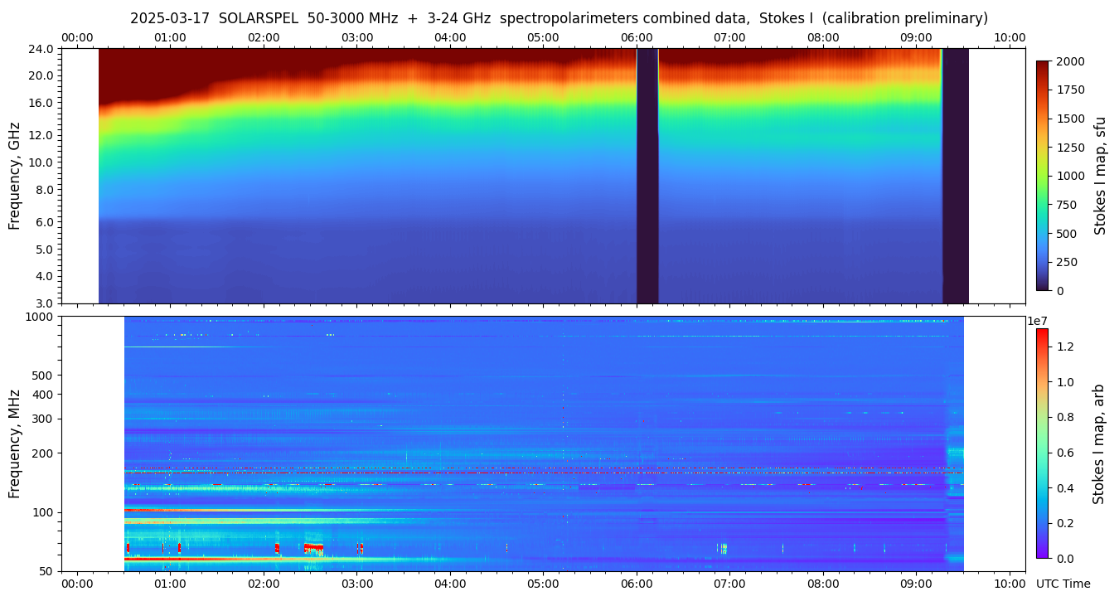This screenshot has height=601, width=1119.
Task: Click the dark data gap after 09:15 in GHz spectrogram
Action: tap(956, 176)
